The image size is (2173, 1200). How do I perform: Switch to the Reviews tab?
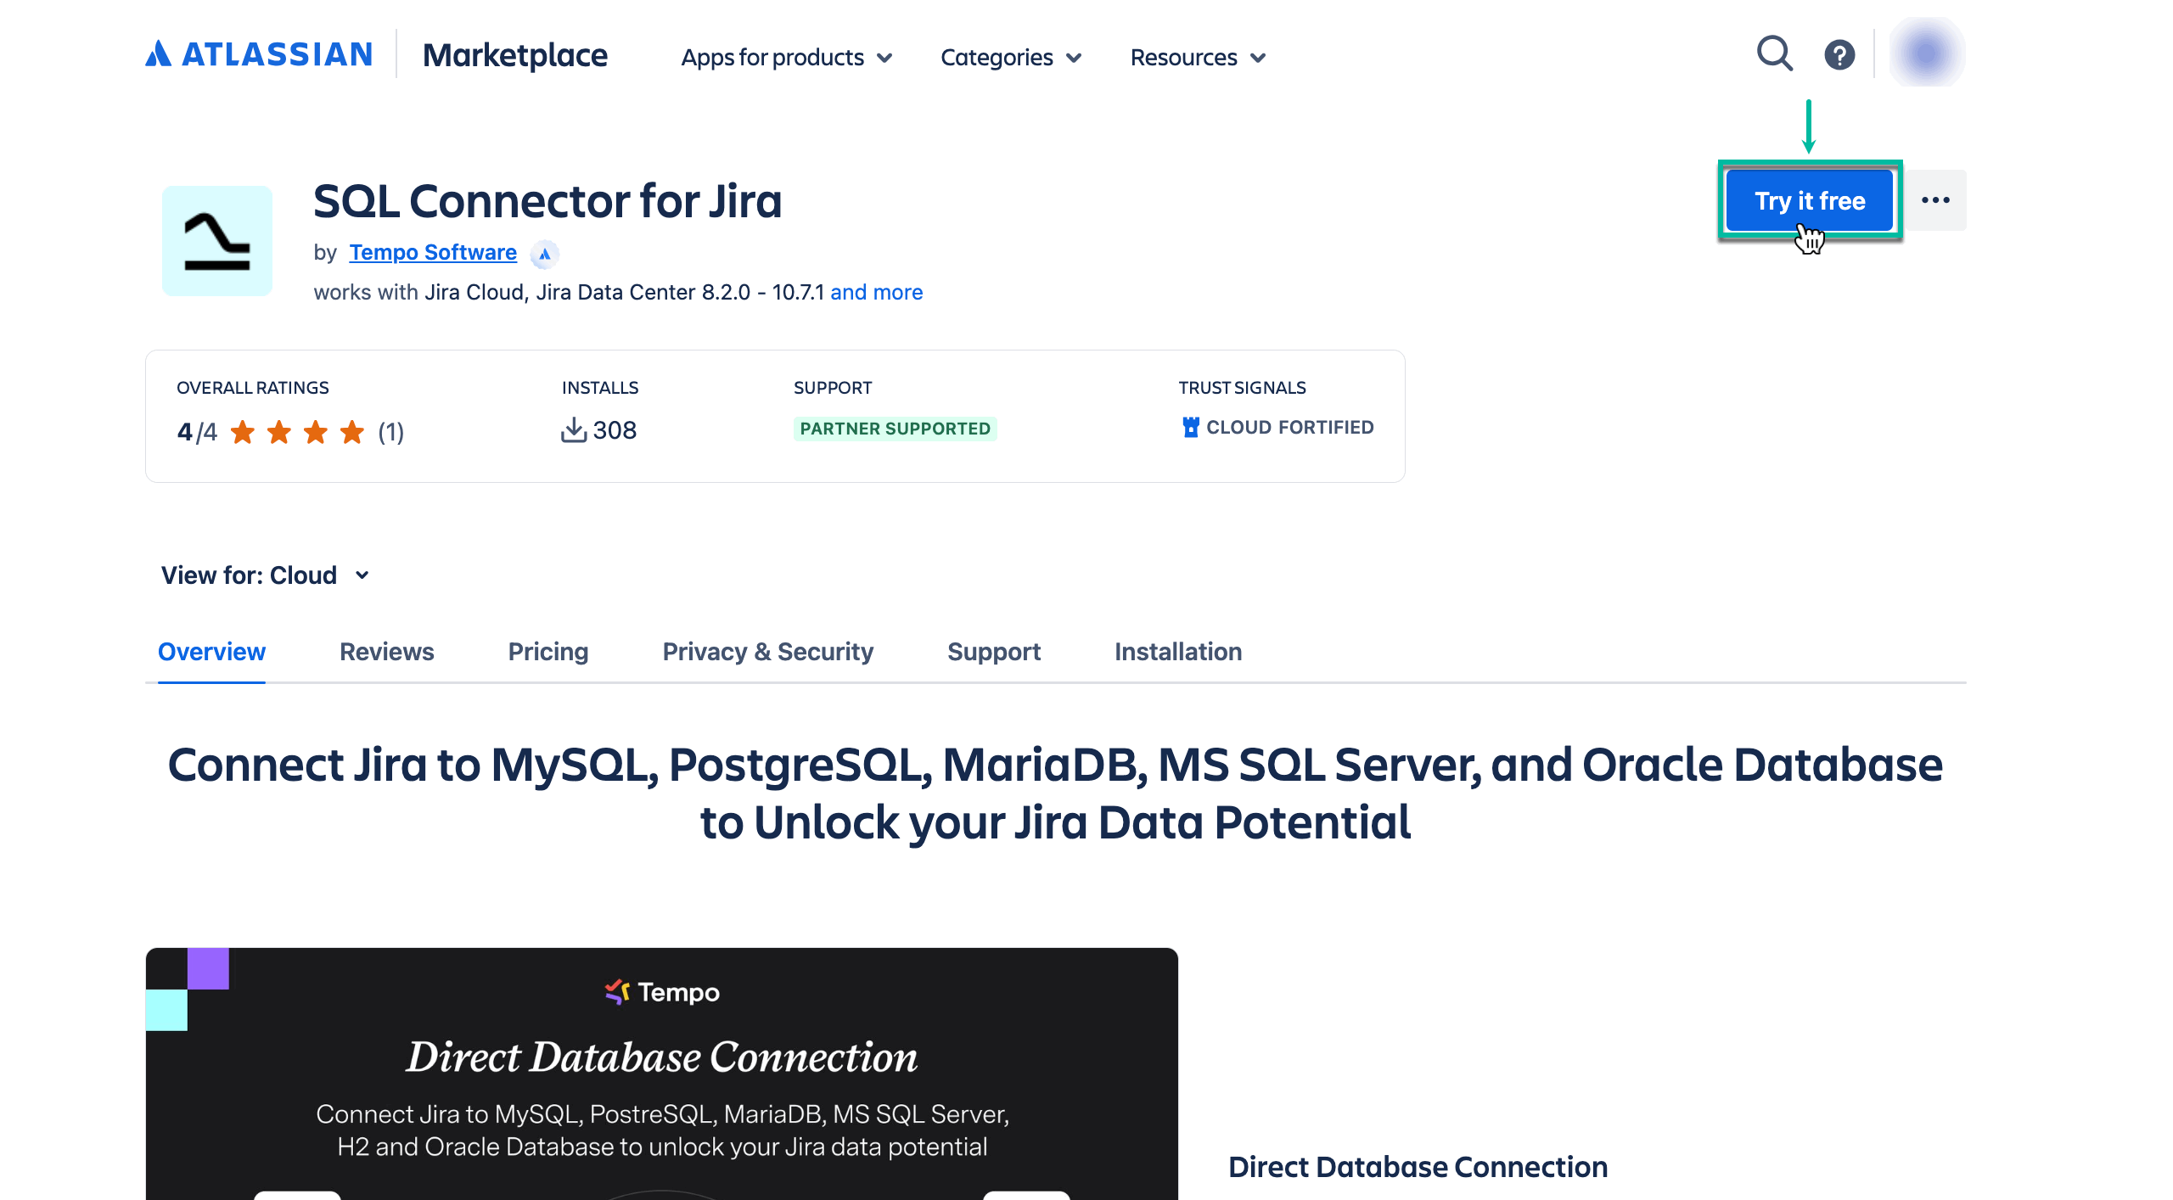(386, 652)
